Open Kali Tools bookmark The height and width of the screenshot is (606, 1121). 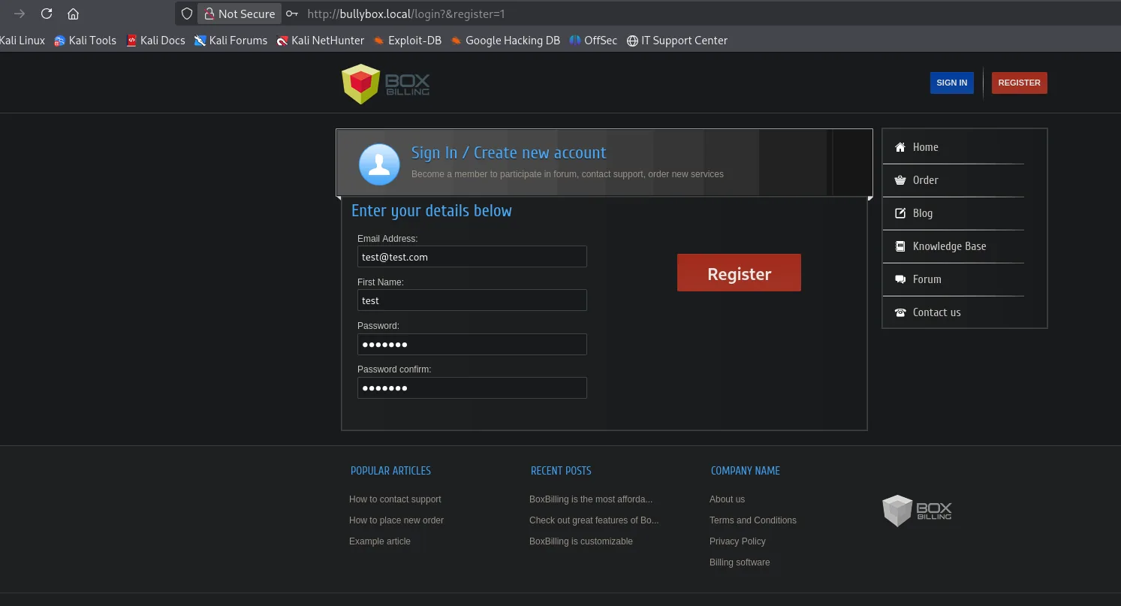(x=85, y=41)
